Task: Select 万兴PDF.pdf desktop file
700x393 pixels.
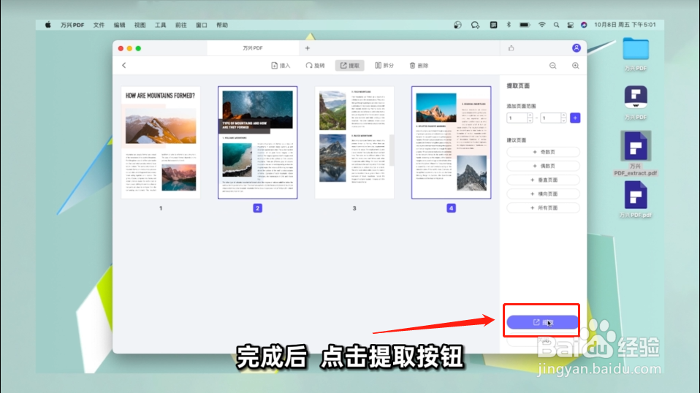Action: pyautogui.click(x=636, y=199)
